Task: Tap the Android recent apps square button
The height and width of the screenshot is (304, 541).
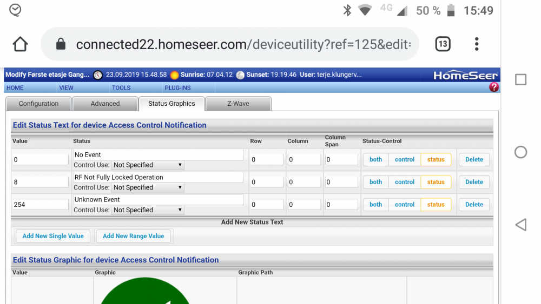Action: tap(520, 79)
